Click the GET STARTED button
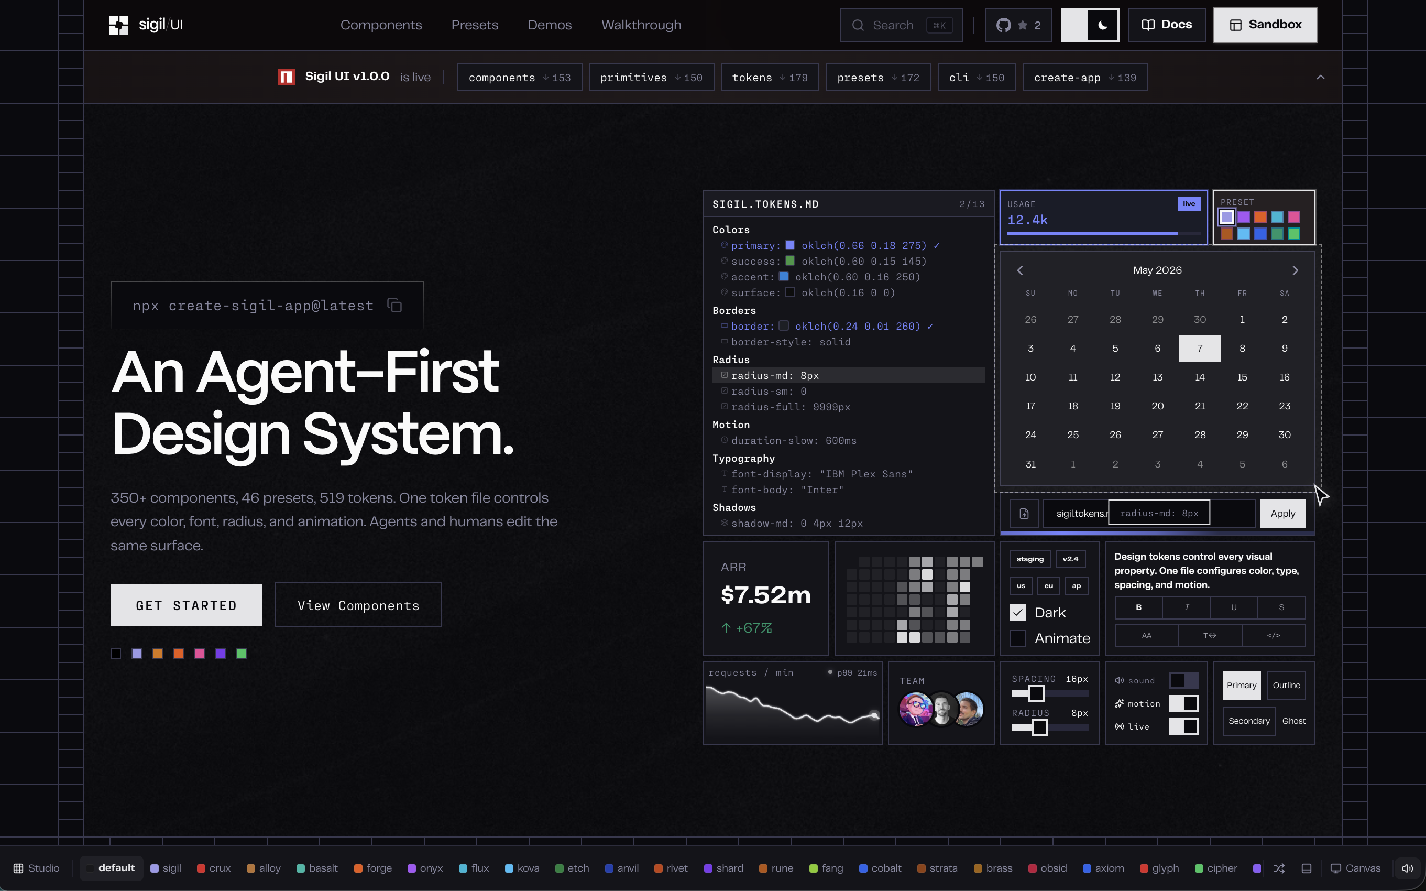 coord(186,605)
